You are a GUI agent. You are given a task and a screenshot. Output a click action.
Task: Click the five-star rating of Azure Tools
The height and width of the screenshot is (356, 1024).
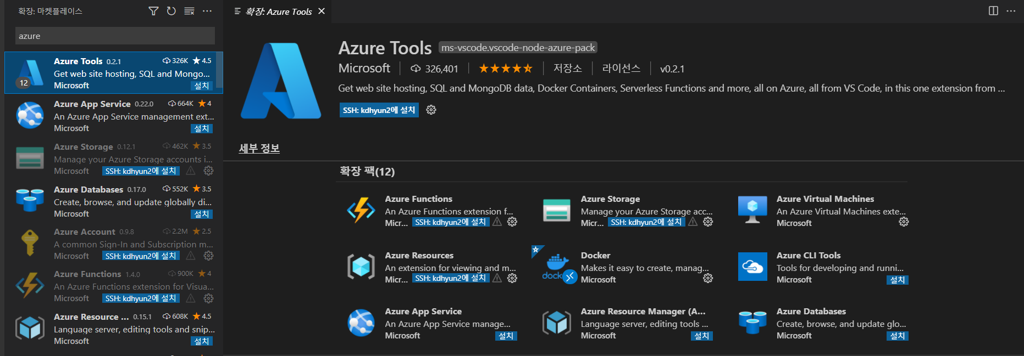[x=506, y=69]
